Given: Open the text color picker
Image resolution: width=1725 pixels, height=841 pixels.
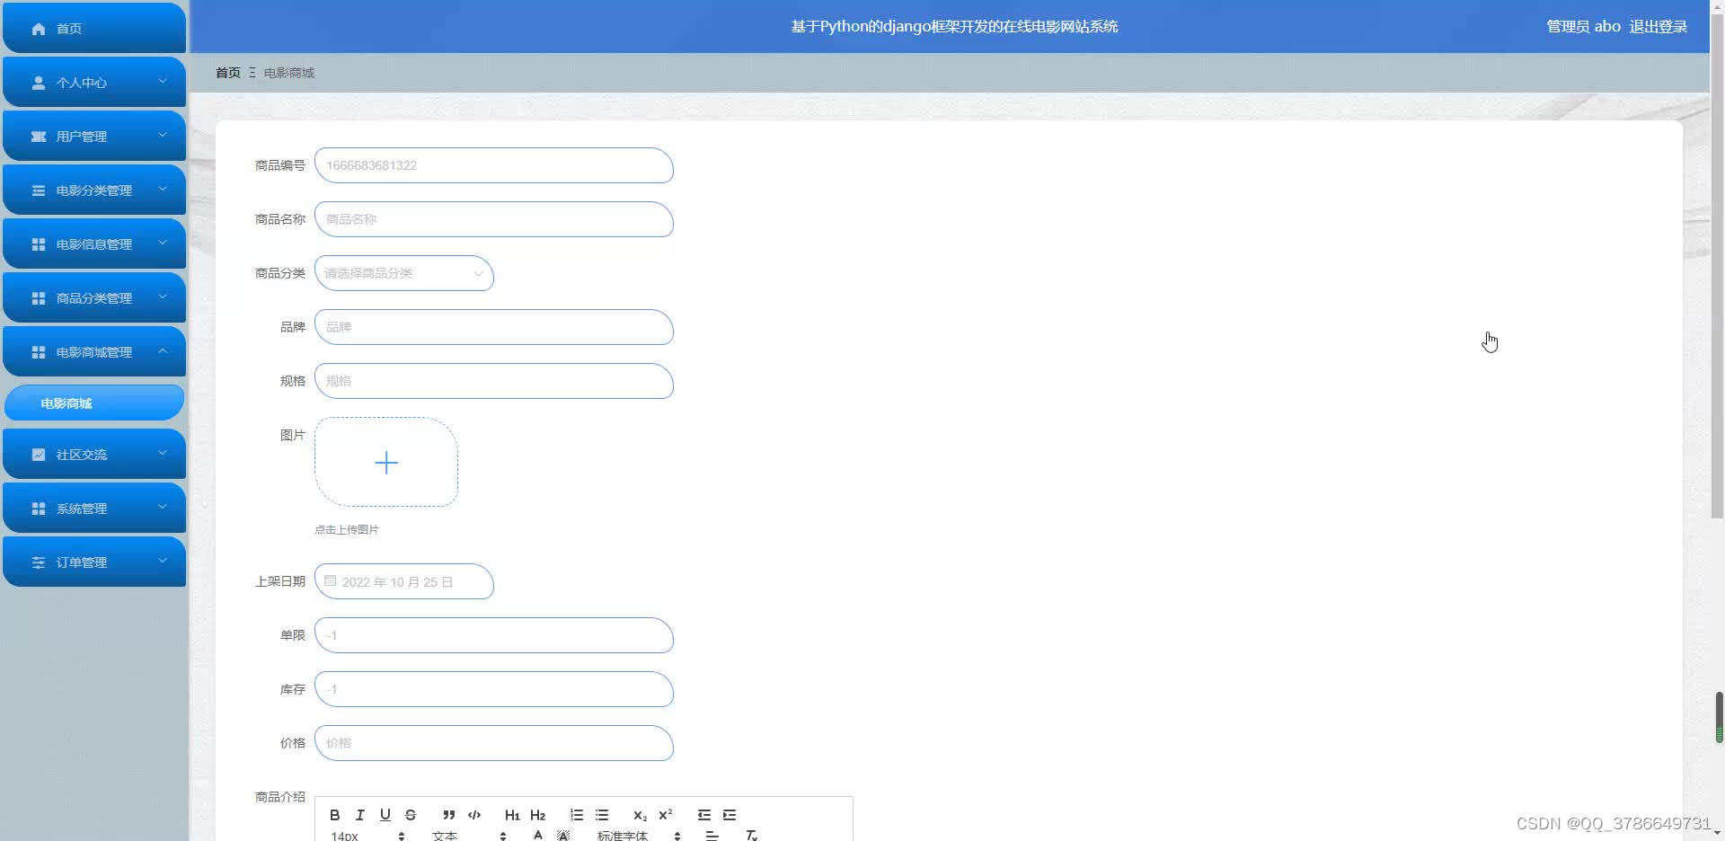Looking at the screenshot, I should (x=537, y=835).
